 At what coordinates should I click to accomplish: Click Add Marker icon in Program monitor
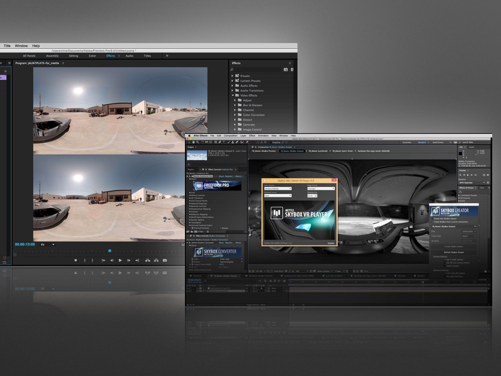75,260
